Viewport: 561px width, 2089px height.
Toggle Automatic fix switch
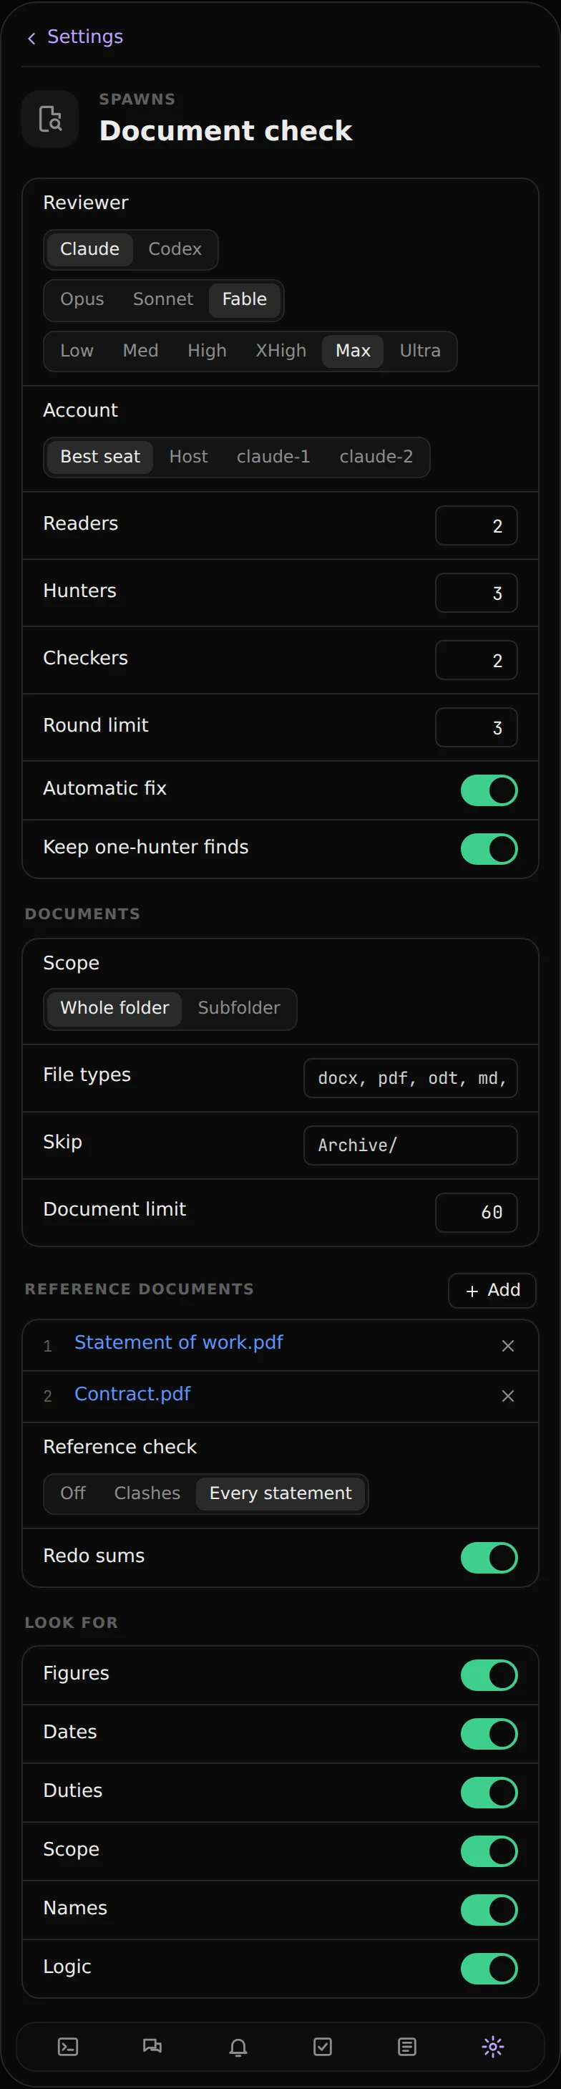pos(489,790)
